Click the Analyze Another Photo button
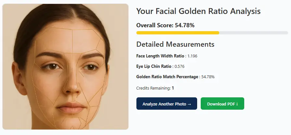Image resolution: width=291 pixels, height=135 pixels. [166, 104]
